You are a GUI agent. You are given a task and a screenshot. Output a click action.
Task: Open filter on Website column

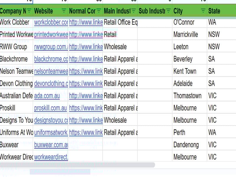click(x=64, y=11)
